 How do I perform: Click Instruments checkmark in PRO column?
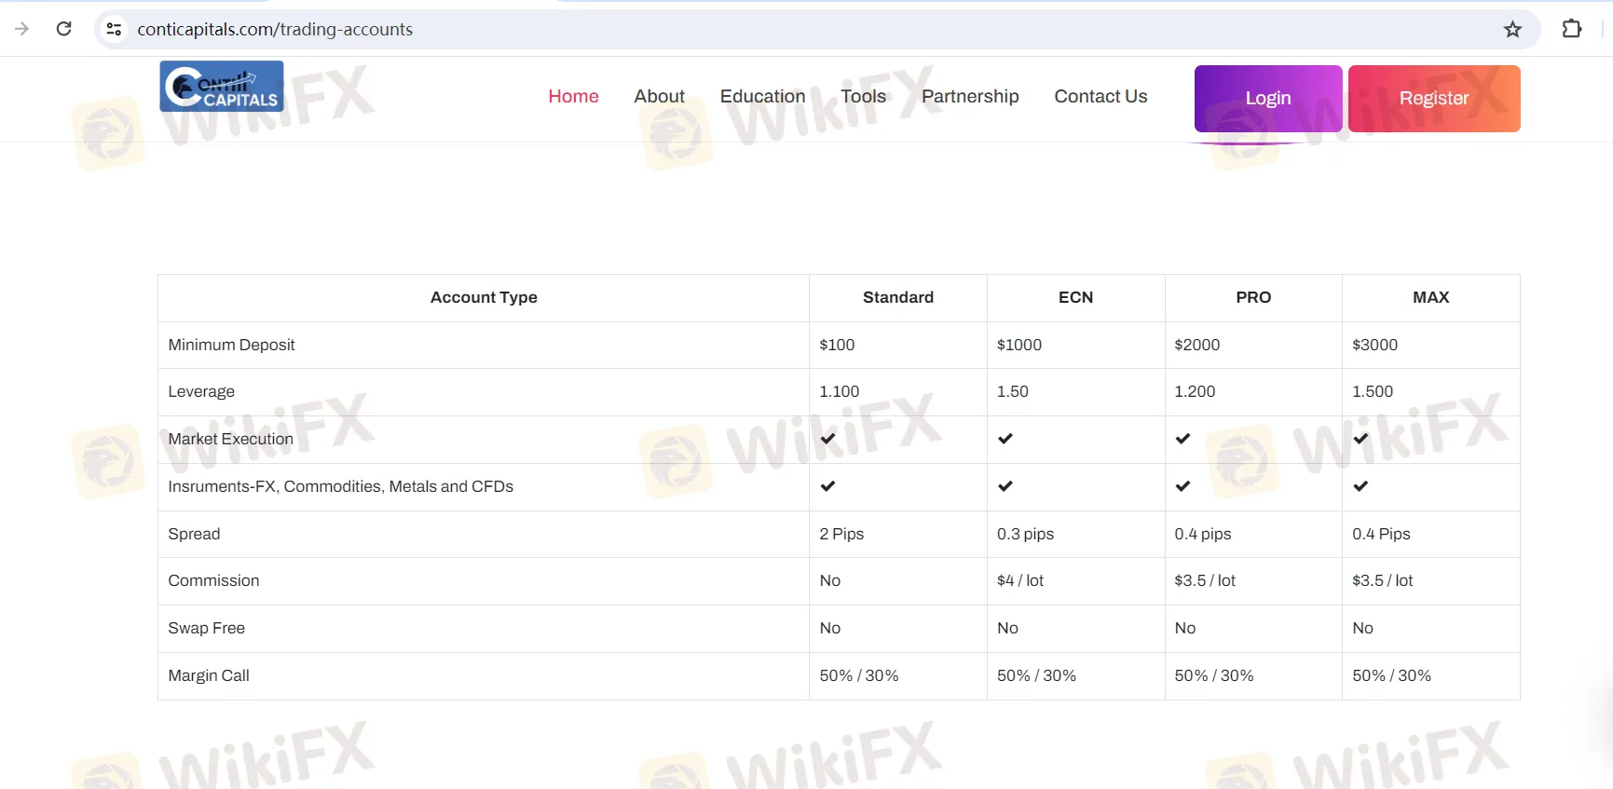[1182, 486]
